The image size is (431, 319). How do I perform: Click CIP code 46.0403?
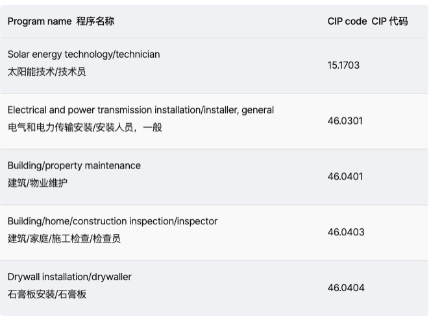(345, 233)
